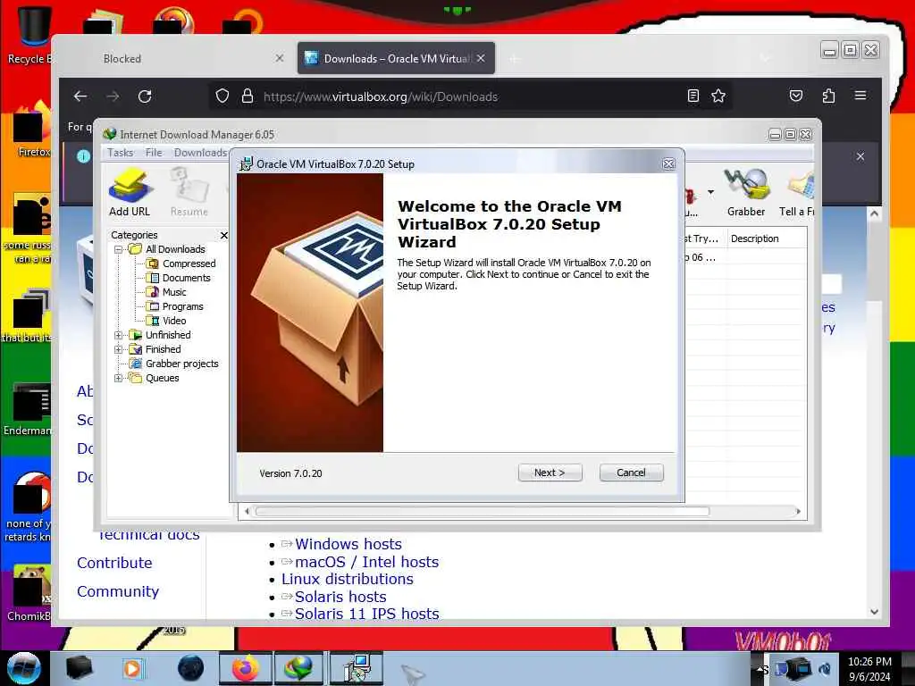Click the padlock site information icon

coord(248,96)
